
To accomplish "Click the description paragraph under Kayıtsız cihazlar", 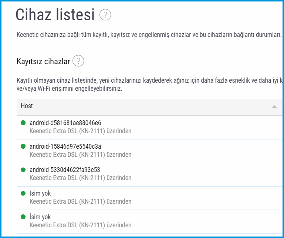I will (148, 84).
